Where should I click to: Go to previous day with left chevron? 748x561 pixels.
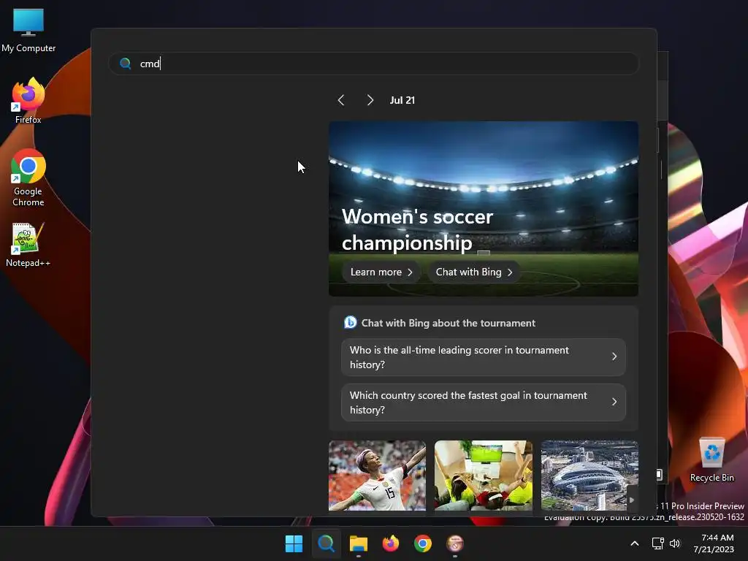point(341,100)
